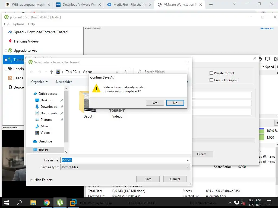278x208 pixels.
Task: Open Chrome from the taskbar
Action: point(47,203)
